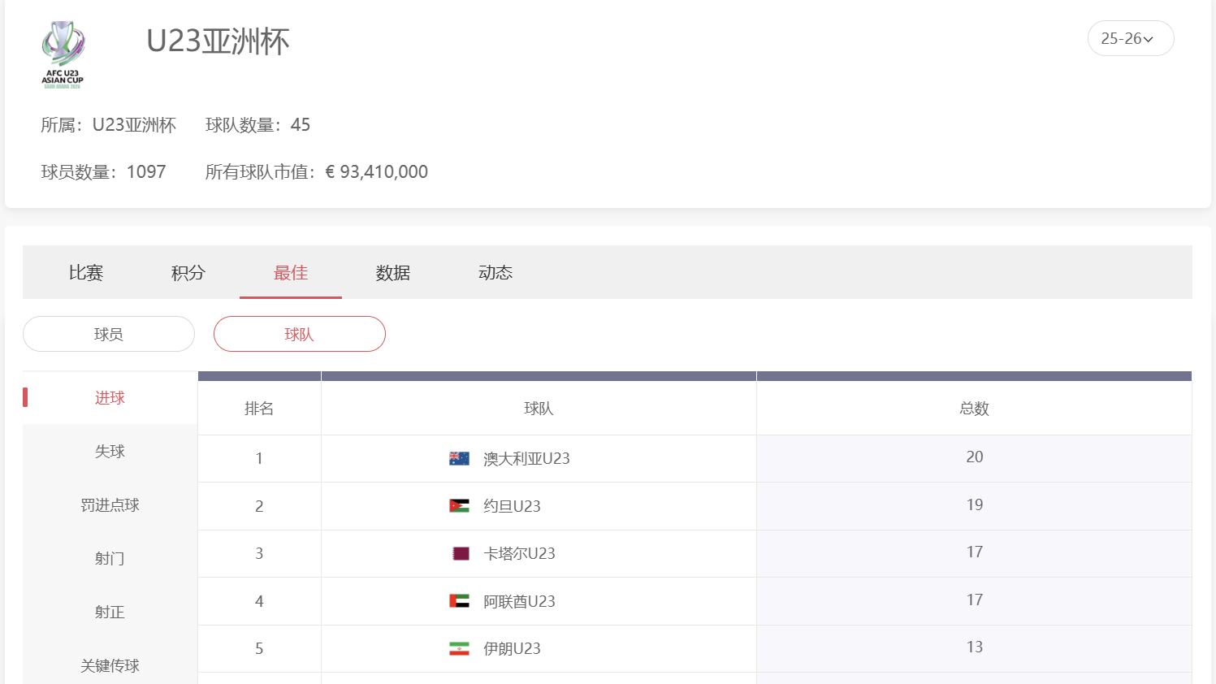This screenshot has width=1216, height=684.
Task: Open the 阿联酋U23 team link
Action: pos(519,601)
